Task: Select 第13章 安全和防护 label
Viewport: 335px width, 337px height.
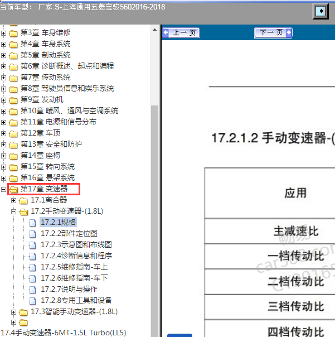Action: (51, 145)
